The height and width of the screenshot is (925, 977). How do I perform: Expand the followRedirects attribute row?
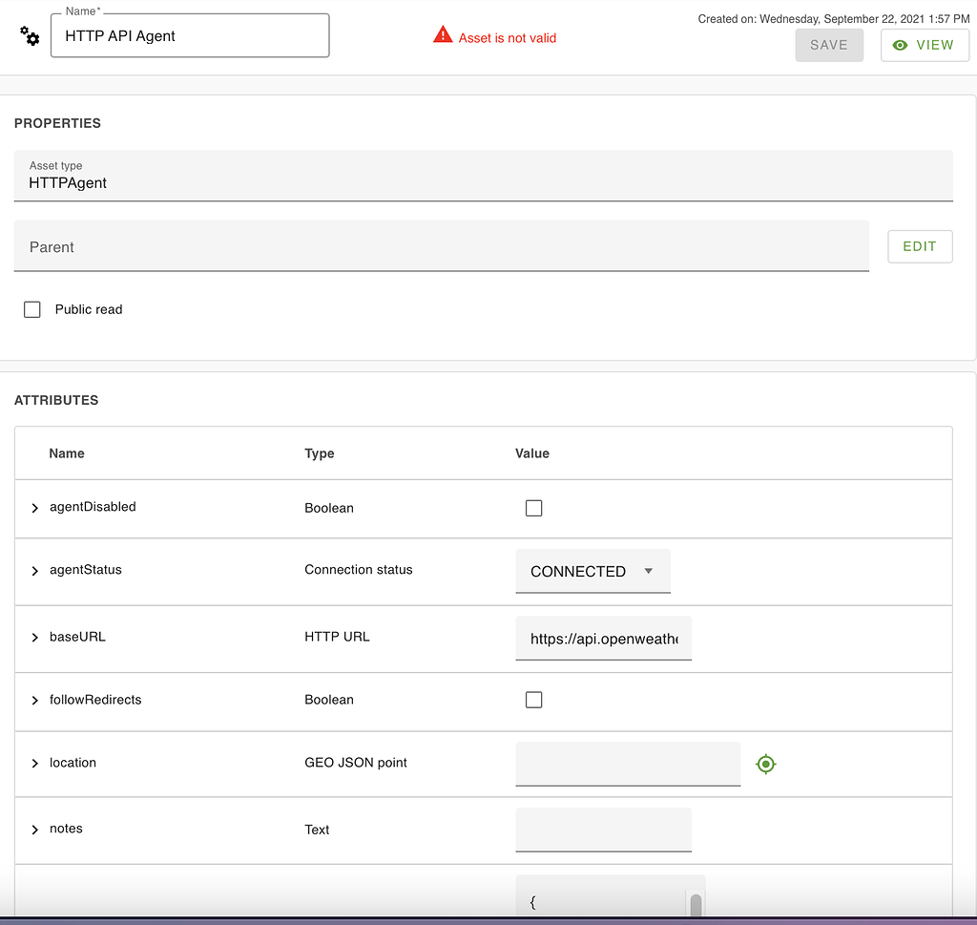tap(34, 699)
